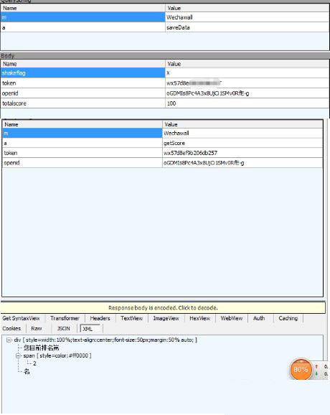Select the XML tab

click(x=90, y=329)
